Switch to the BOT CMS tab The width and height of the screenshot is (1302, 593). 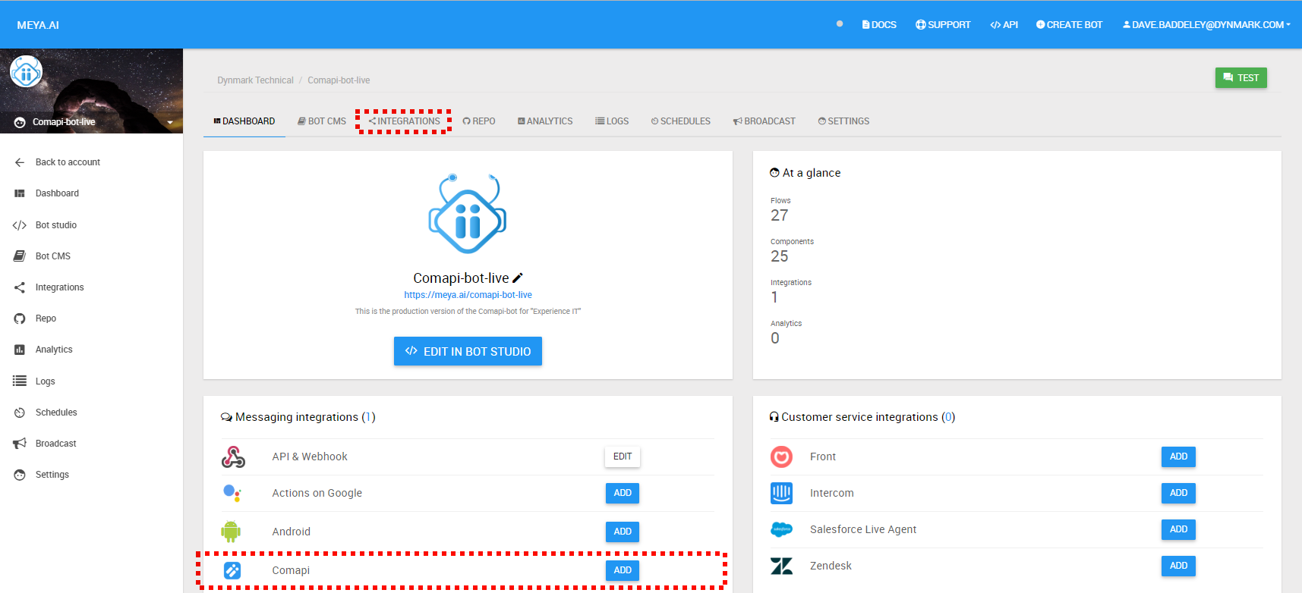pos(322,121)
